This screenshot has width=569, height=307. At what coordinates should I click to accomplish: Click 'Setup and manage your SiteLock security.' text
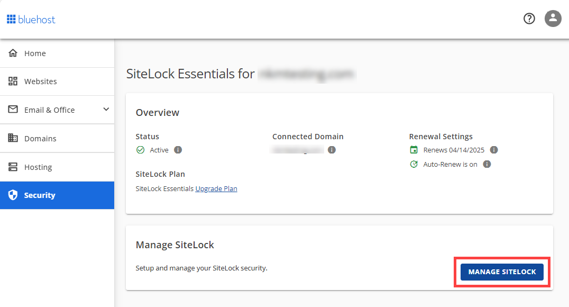click(x=201, y=268)
